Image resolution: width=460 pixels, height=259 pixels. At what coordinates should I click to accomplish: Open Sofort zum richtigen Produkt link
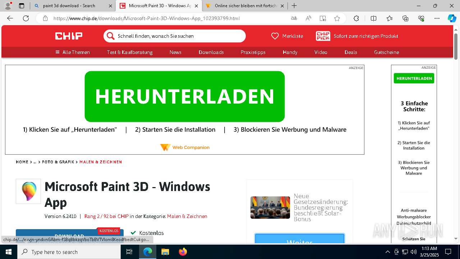click(366, 36)
